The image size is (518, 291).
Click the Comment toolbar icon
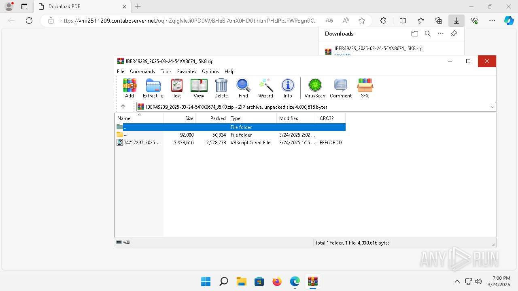click(341, 88)
